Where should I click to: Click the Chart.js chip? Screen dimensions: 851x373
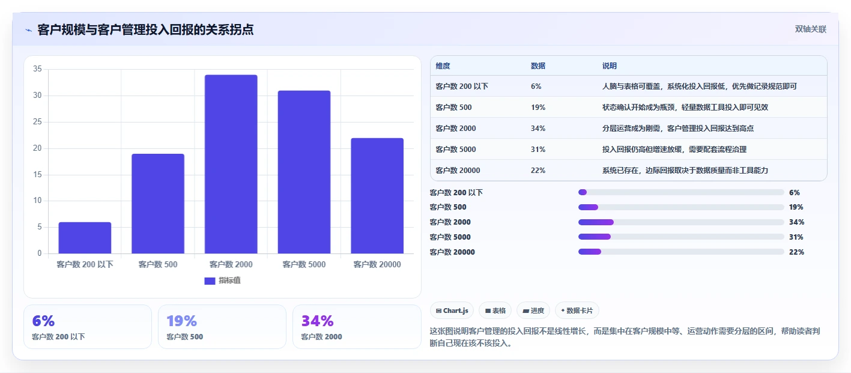click(x=452, y=311)
